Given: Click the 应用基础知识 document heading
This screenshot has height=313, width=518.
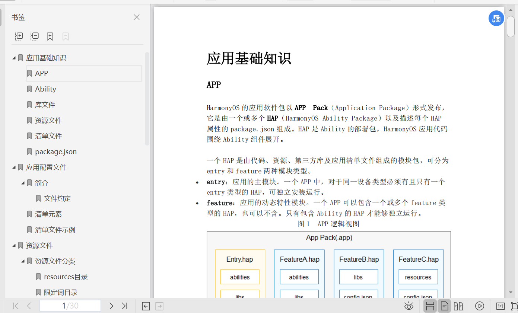Looking at the screenshot, I should pos(249,58).
